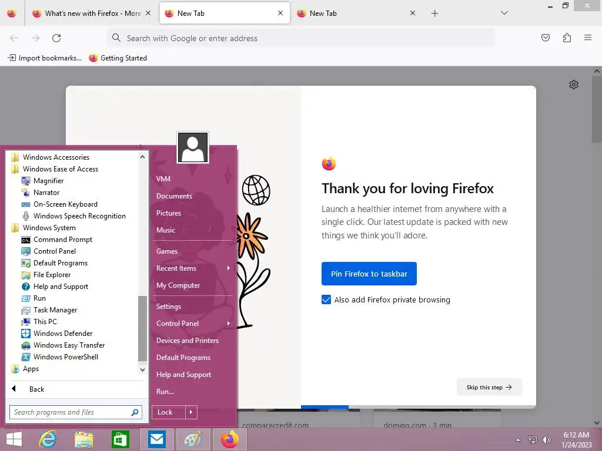Click Skip this step
This screenshot has width=602, height=451.
pyautogui.click(x=489, y=388)
